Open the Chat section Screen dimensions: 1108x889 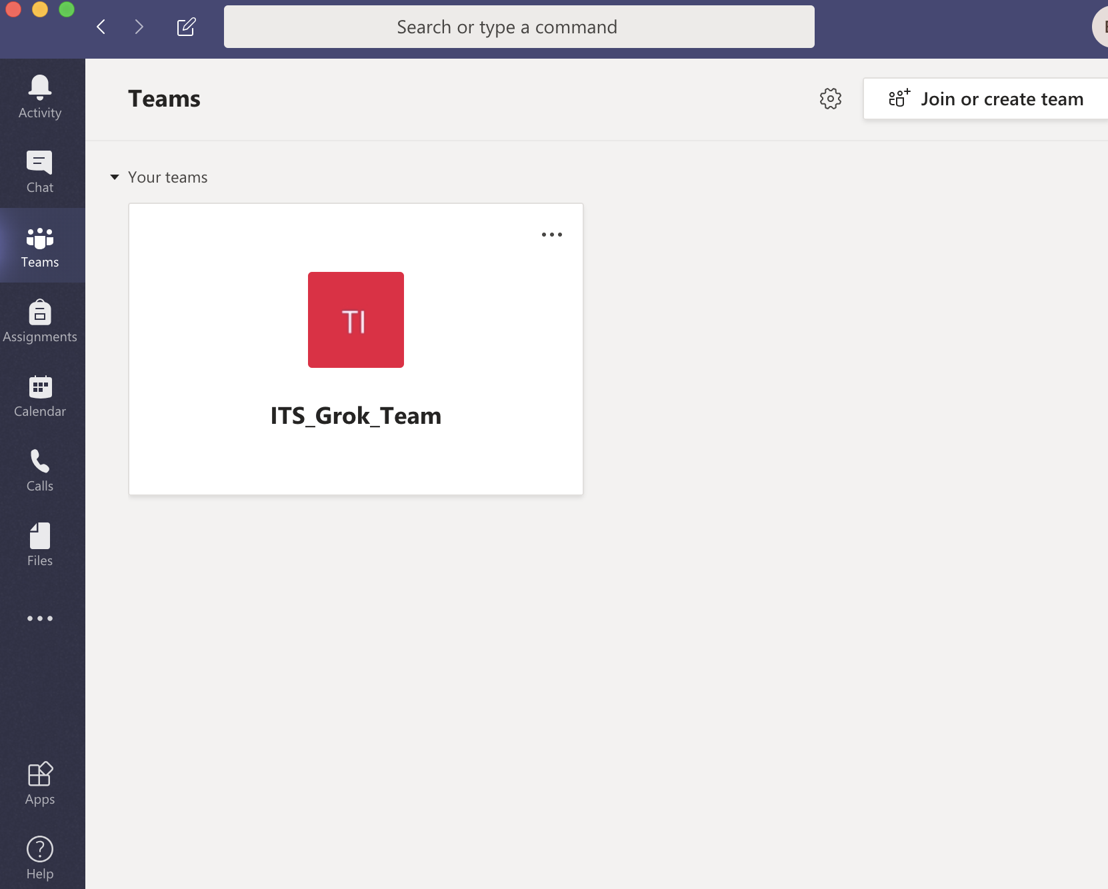coord(40,171)
